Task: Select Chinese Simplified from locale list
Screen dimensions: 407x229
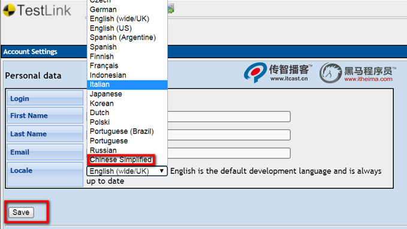Action: tap(121, 159)
